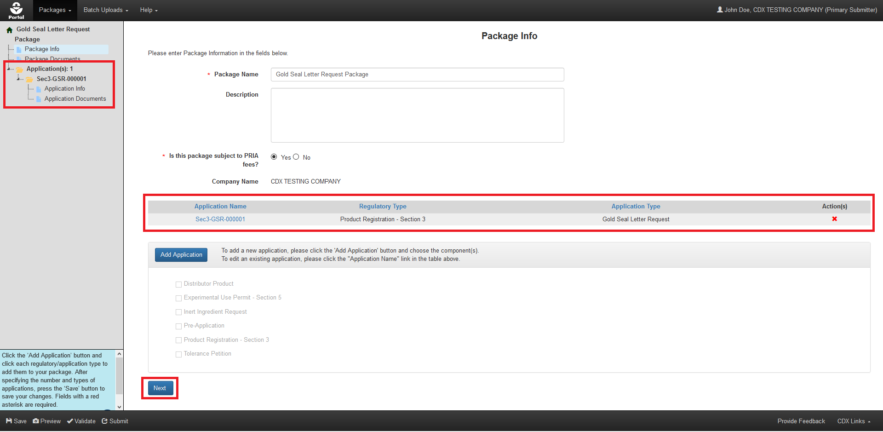Click the Package Name input field

pos(417,75)
